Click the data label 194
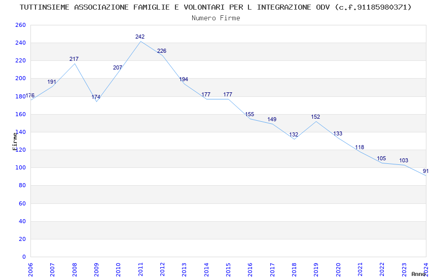 tap(184, 79)
